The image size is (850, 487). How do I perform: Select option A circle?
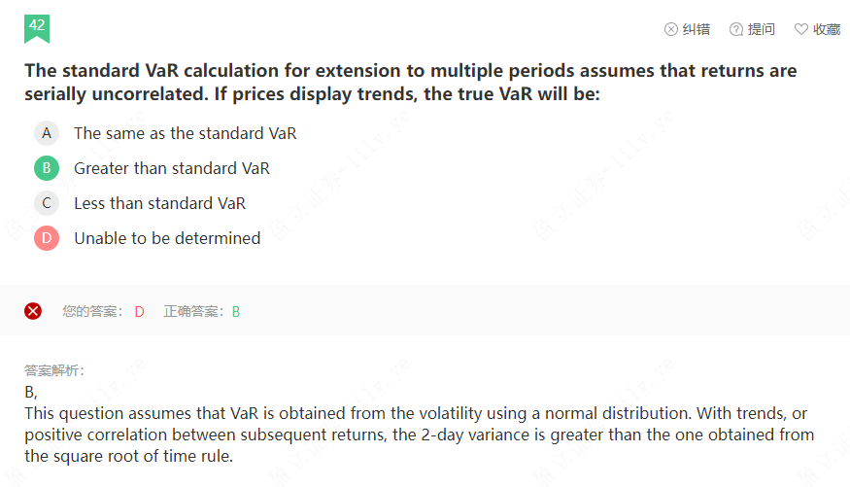click(x=47, y=133)
